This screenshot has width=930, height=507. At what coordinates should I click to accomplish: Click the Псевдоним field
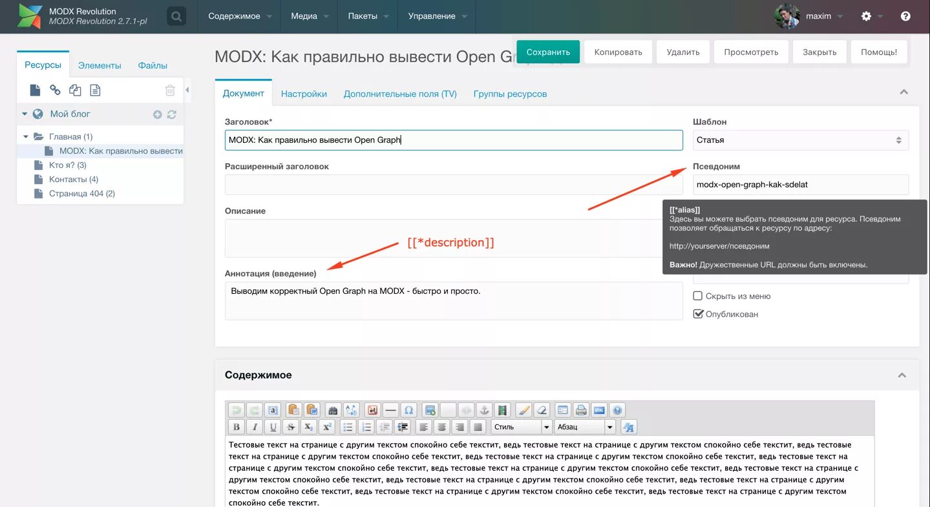[801, 185]
